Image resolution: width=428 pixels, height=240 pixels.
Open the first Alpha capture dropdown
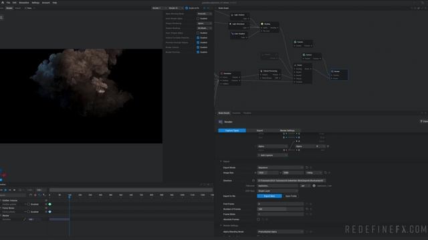(272, 147)
